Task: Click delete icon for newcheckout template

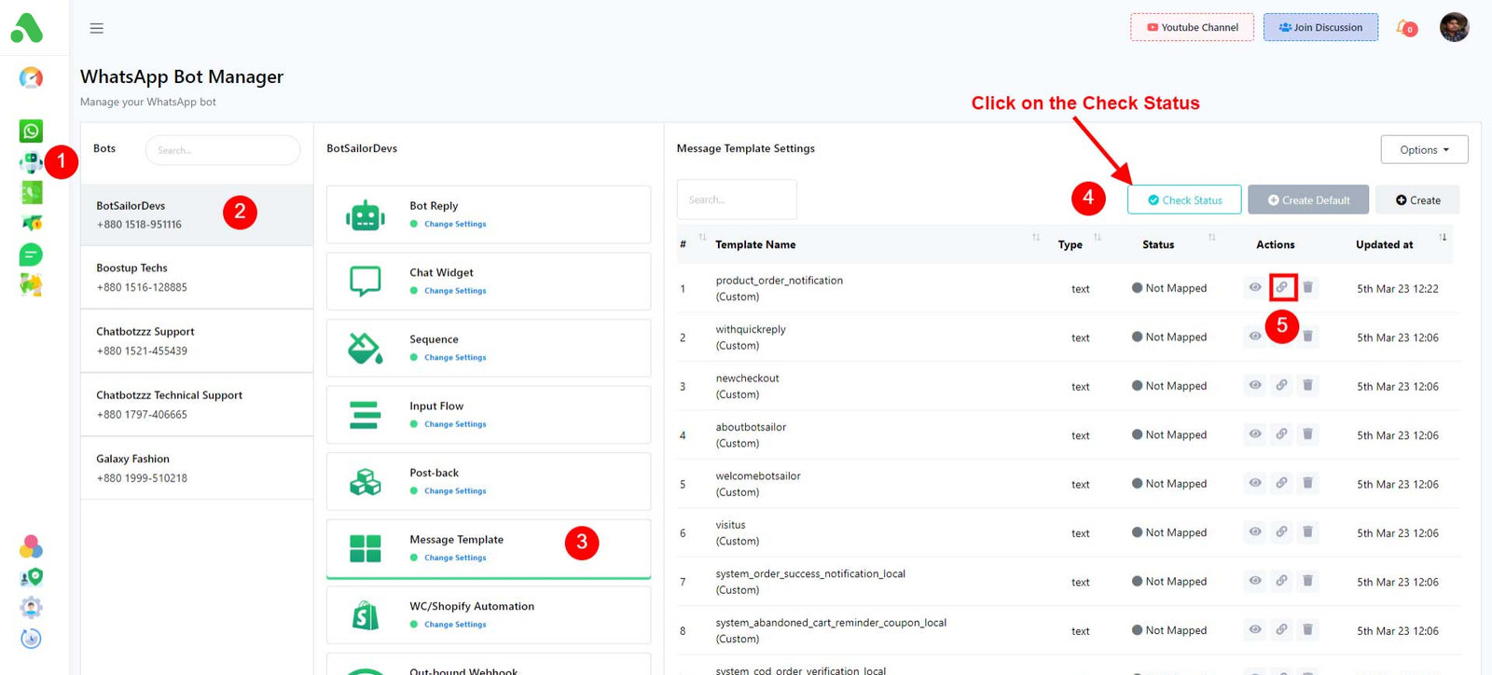Action: 1307,385
